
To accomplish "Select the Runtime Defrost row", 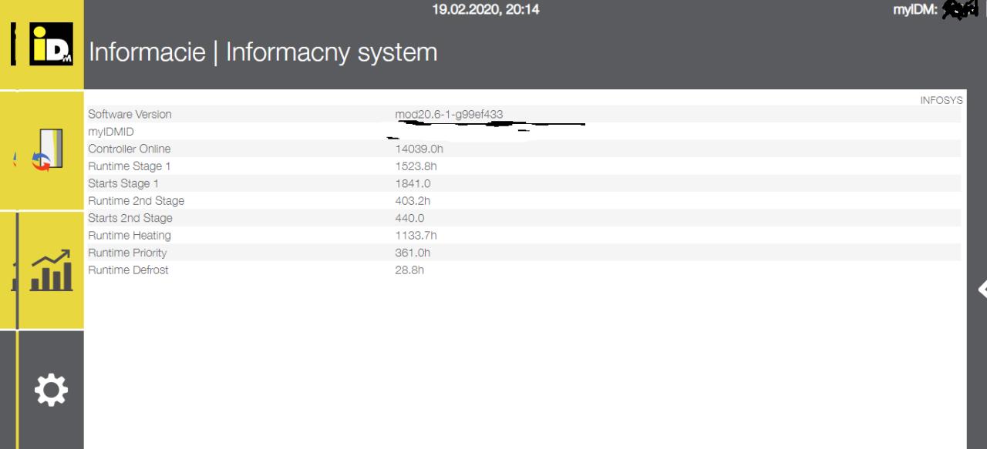I will 524,270.
